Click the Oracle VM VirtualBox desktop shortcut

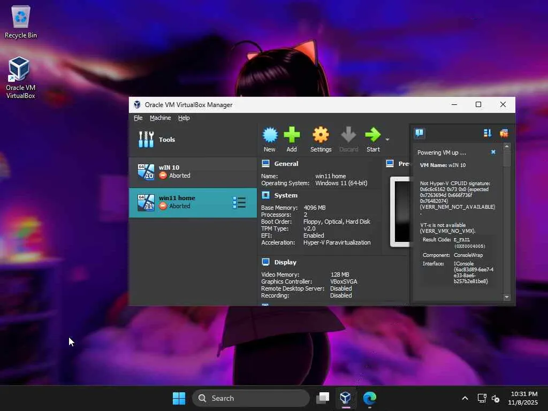(20, 78)
